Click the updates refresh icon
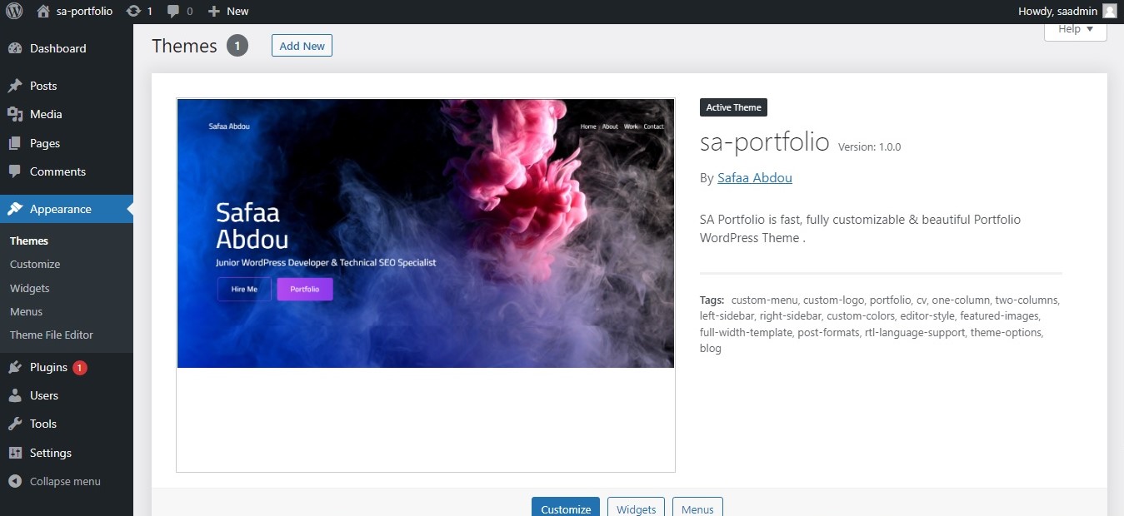1124x516 pixels. [133, 11]
